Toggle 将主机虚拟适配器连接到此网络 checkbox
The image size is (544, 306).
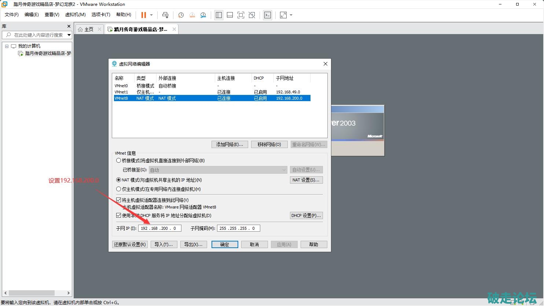(118, 200)
